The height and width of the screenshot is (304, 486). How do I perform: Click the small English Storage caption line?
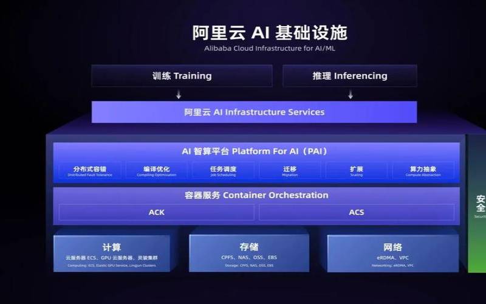click(249, 266)
